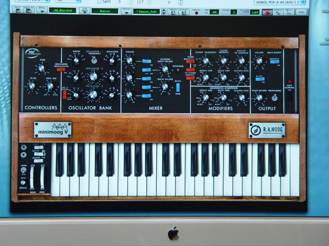329x246 pixels.
Task: Click the Export button in toolbar
Action: click(x=183, y=11)
